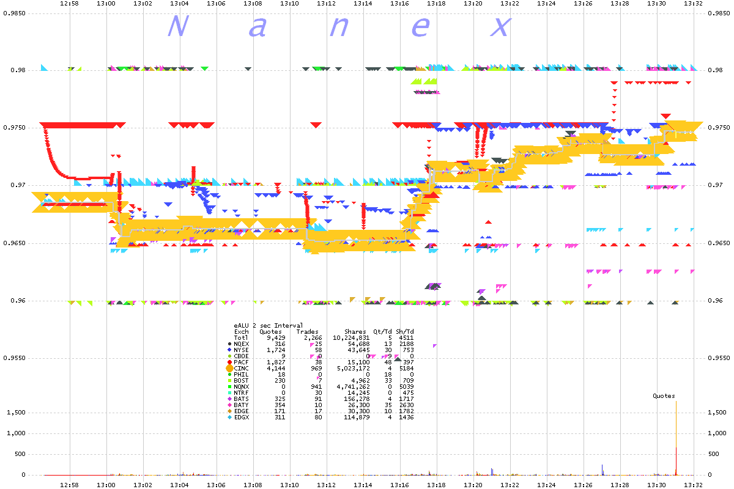The height and width of the screenshot is (489, 734).
Task: Select the 'NTRF' exchange label
Action: (x=242, y=393)
